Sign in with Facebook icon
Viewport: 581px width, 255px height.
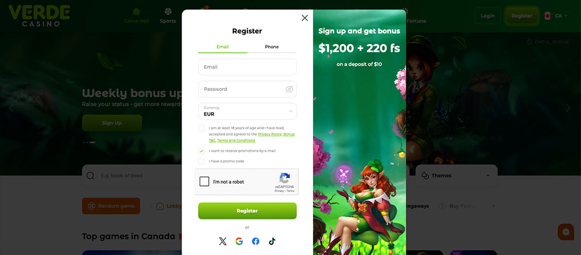(x=256, y=241)
